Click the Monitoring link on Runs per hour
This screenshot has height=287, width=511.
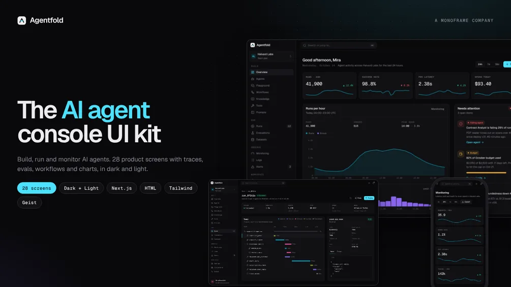coord(437,109)
